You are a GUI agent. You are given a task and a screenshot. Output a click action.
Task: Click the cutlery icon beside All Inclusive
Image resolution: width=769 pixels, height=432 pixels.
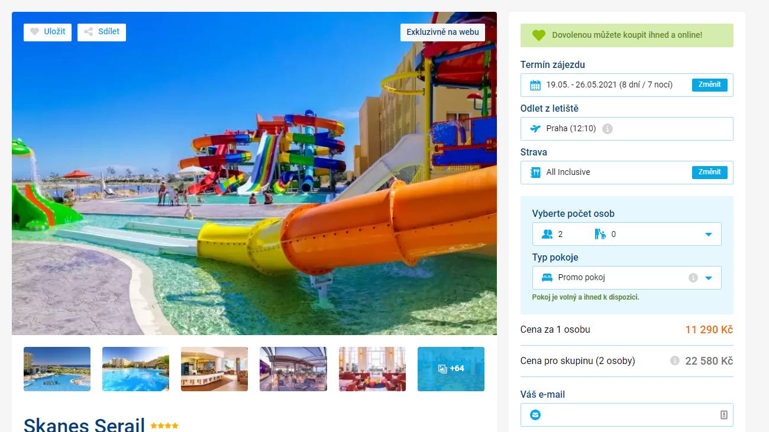click(535, 173)
